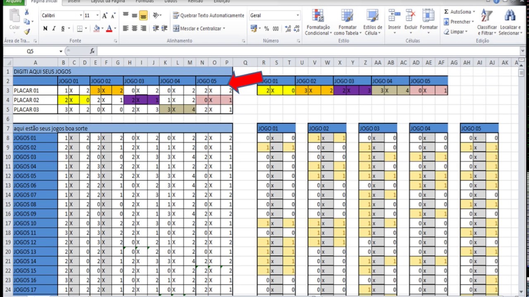
Task: Open Formatação Condicional
Action: point(318,22)
